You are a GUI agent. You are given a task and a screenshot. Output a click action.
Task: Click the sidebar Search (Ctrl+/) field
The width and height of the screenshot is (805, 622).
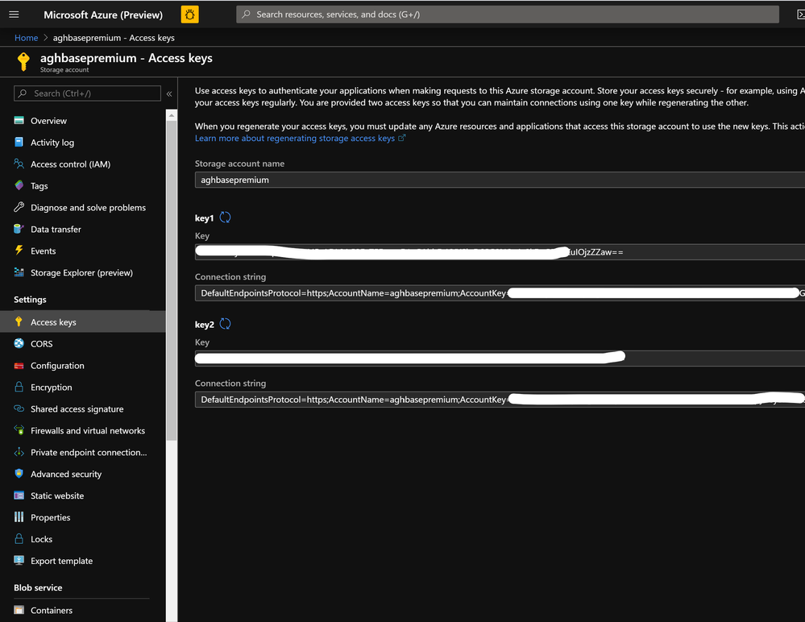pos(87,93)
